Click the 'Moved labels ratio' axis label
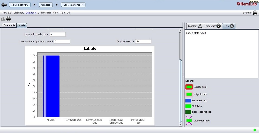Viewport: 259px width, 133px height. 138,121
